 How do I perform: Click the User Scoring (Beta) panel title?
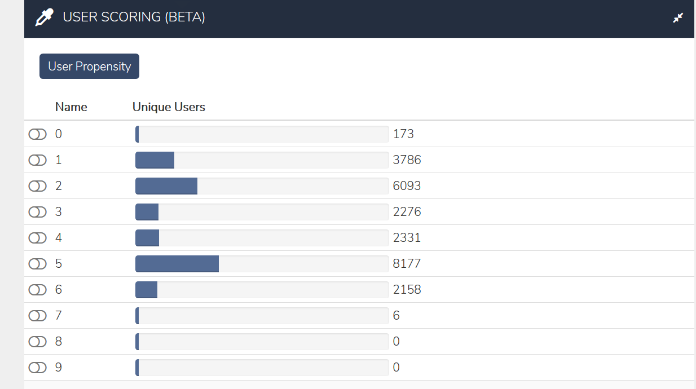click(x=134, y=17)
